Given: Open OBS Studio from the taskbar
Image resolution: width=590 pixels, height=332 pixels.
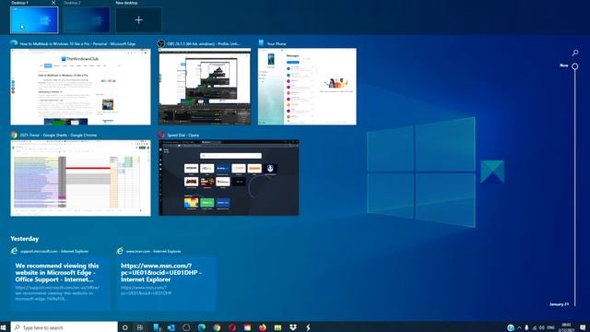Looking at the screenshot, I should [x=186, y=327].
